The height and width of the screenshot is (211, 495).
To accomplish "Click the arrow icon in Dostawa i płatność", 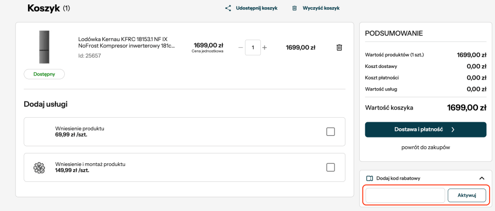I will (453, 129).
